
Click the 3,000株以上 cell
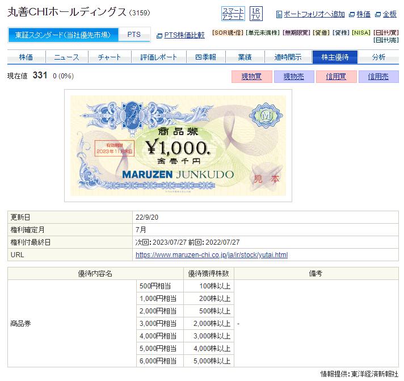tap(209, 336)
